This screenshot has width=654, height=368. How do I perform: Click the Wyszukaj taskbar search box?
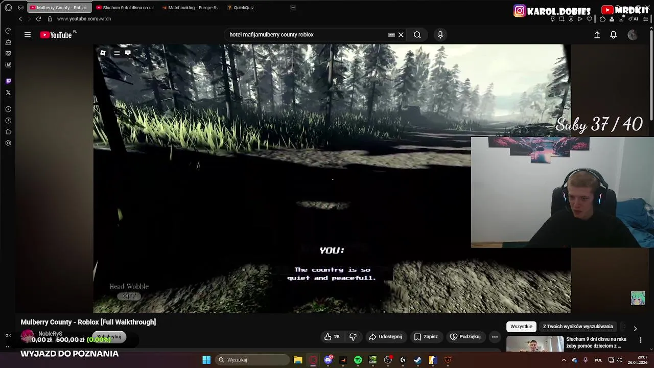coord(252,360)
